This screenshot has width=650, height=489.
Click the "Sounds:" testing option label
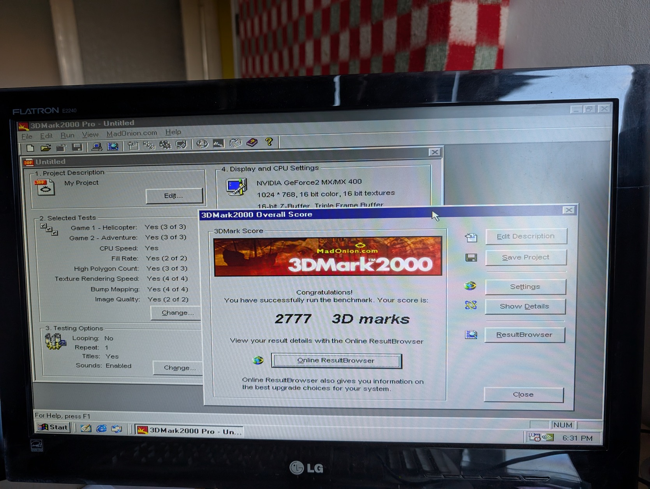[89, 366]
